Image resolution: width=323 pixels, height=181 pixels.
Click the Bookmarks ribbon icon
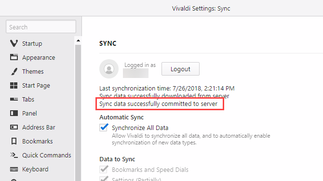[x=14, y=141]
